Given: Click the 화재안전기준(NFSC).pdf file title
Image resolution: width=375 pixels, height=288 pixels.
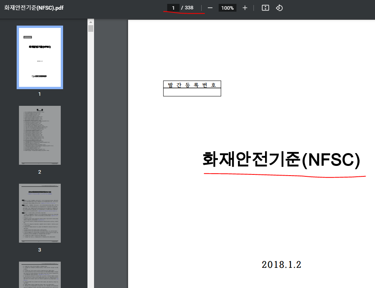Looking at the screenshot, I should pos(34,8).
